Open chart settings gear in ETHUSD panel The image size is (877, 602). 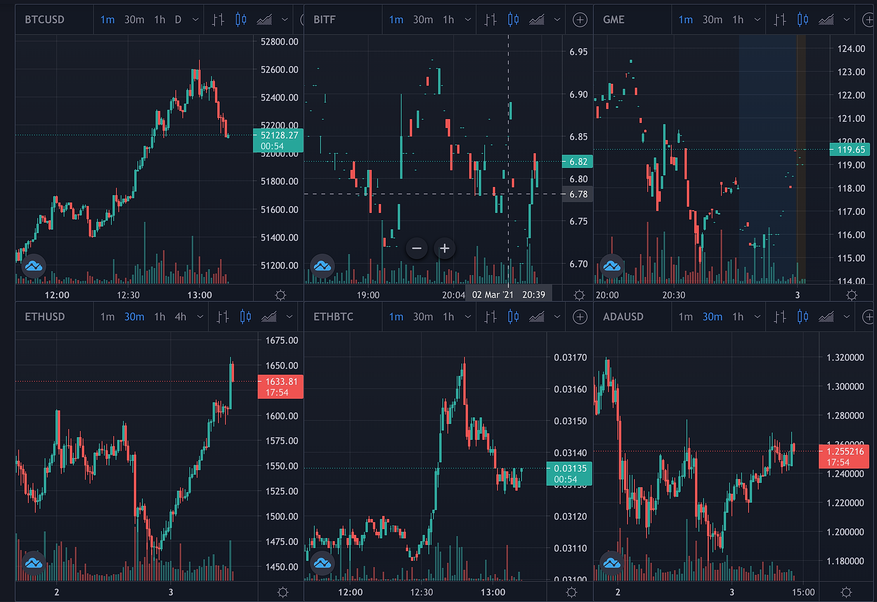(283, 592)
